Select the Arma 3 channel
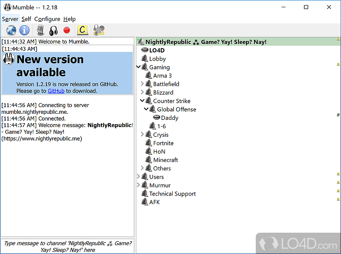This screenshot has width=341, height=254. pyautogui.click(x=162, y=76)
